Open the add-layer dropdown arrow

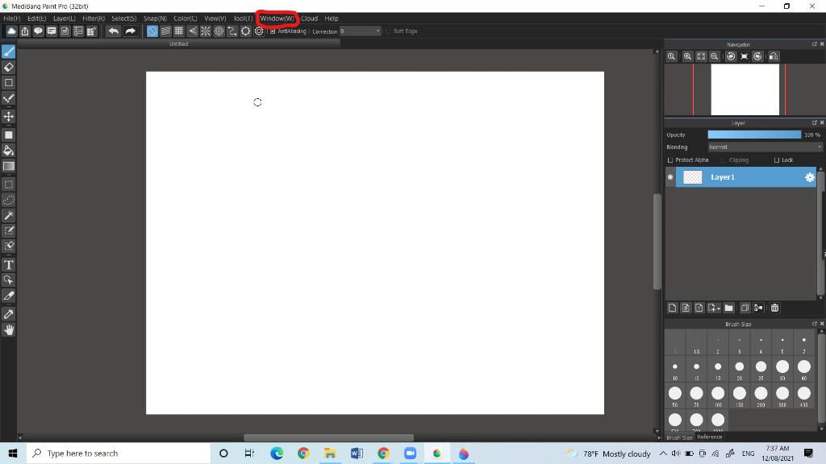(718, 308)
